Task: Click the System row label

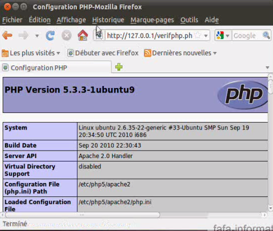Action: tap(16, 128)
